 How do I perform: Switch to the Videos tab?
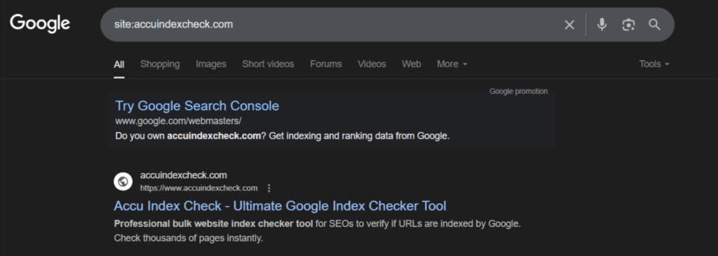[x=372, y=64]
